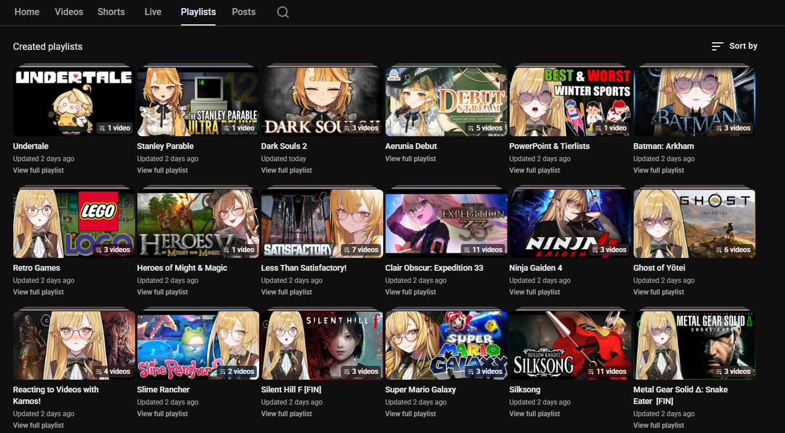Open the Ninja Gaiden thumbnail
Screen dimensions: 785x433
pyautogui.click(x=570, y=224)
